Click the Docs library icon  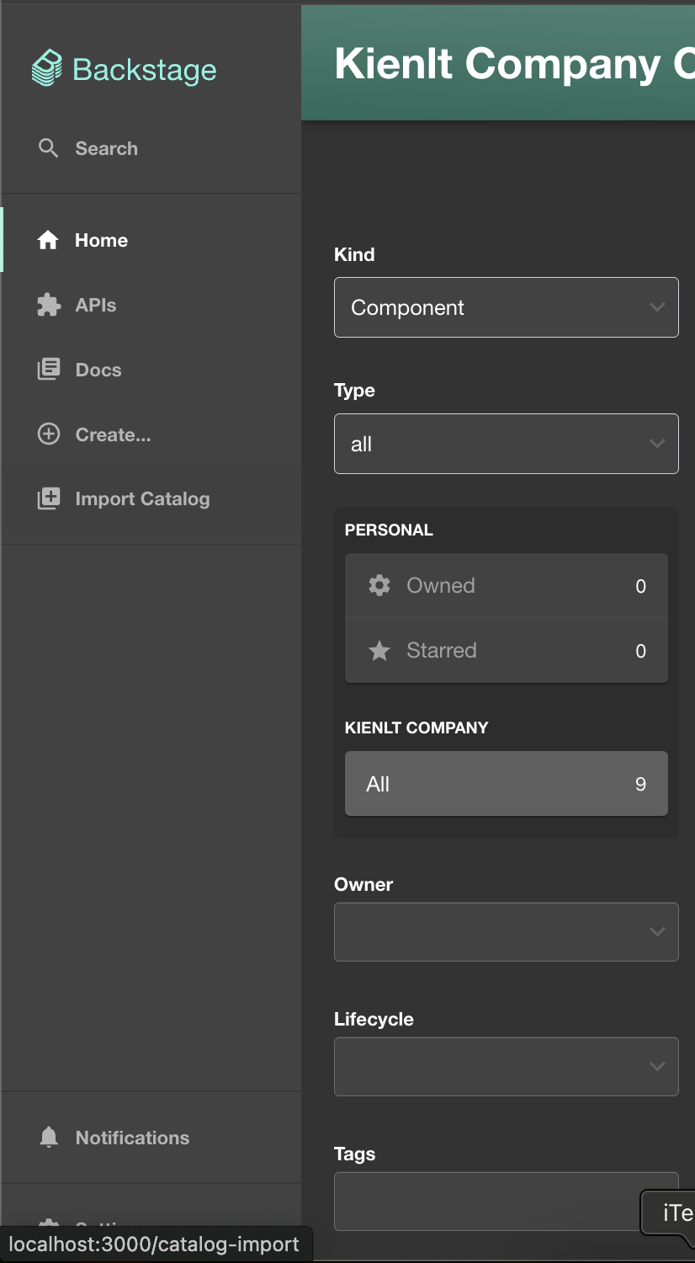48,370
